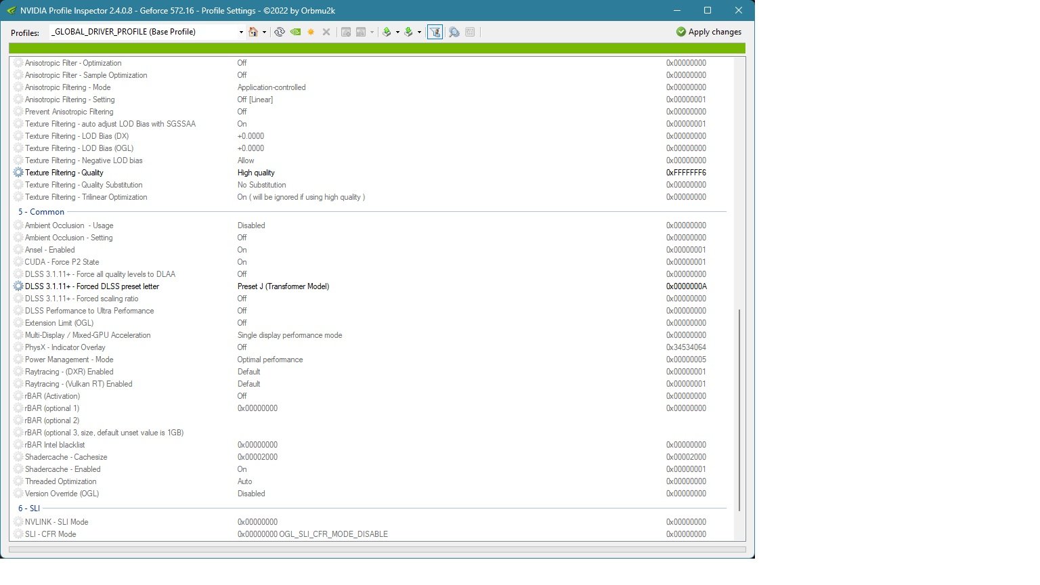The image size is (1040, 585).
Task: Open the Profiles combo box dropdown
Action: point(241,32)
